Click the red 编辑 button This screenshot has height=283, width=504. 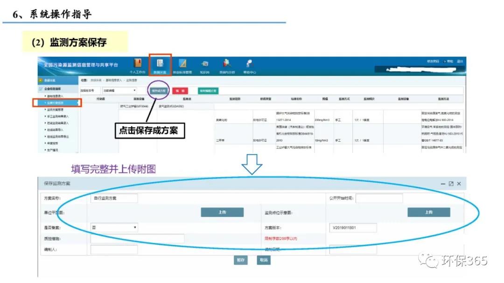tap(180, 90)
